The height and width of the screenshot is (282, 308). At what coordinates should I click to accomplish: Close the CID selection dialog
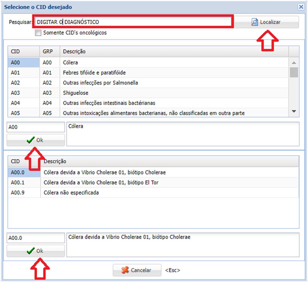coord(301,7)
